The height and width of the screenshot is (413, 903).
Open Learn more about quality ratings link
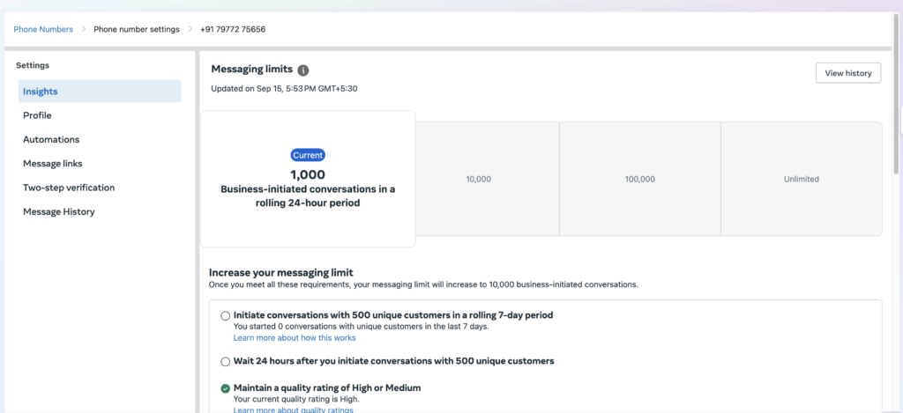point(293,409)
